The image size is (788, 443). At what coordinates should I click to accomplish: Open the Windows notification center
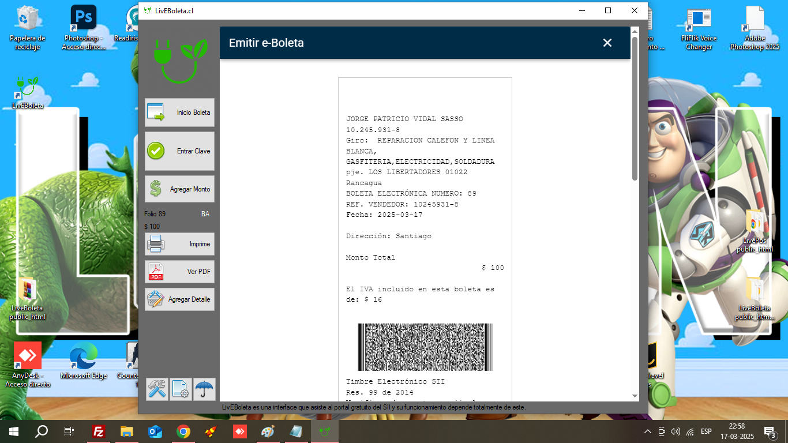pos(769,431)
